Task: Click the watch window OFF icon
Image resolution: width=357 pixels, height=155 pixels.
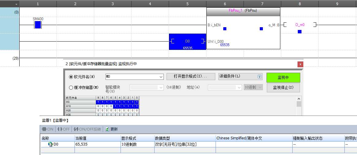Action: (63, 129)
